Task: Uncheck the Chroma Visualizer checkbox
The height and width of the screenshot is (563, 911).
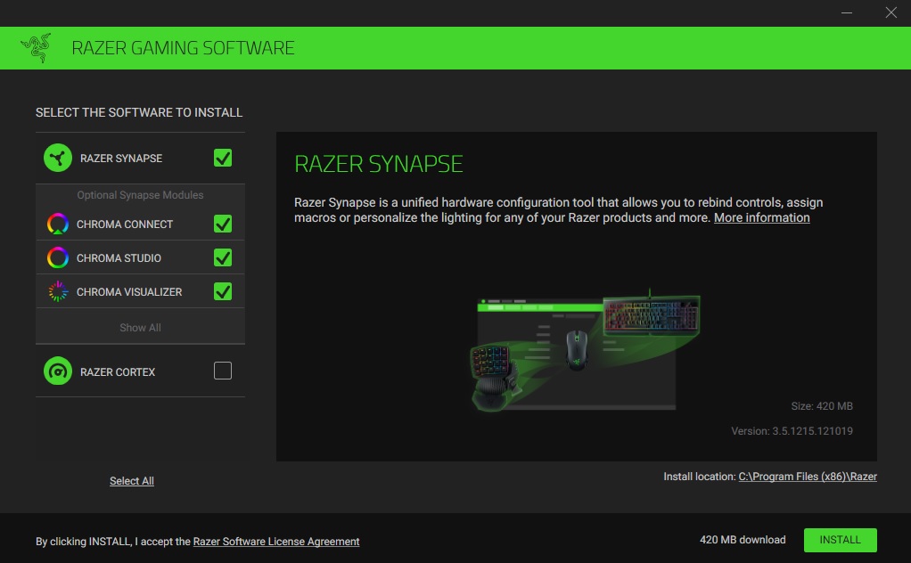Action: (x=223, y=291)
